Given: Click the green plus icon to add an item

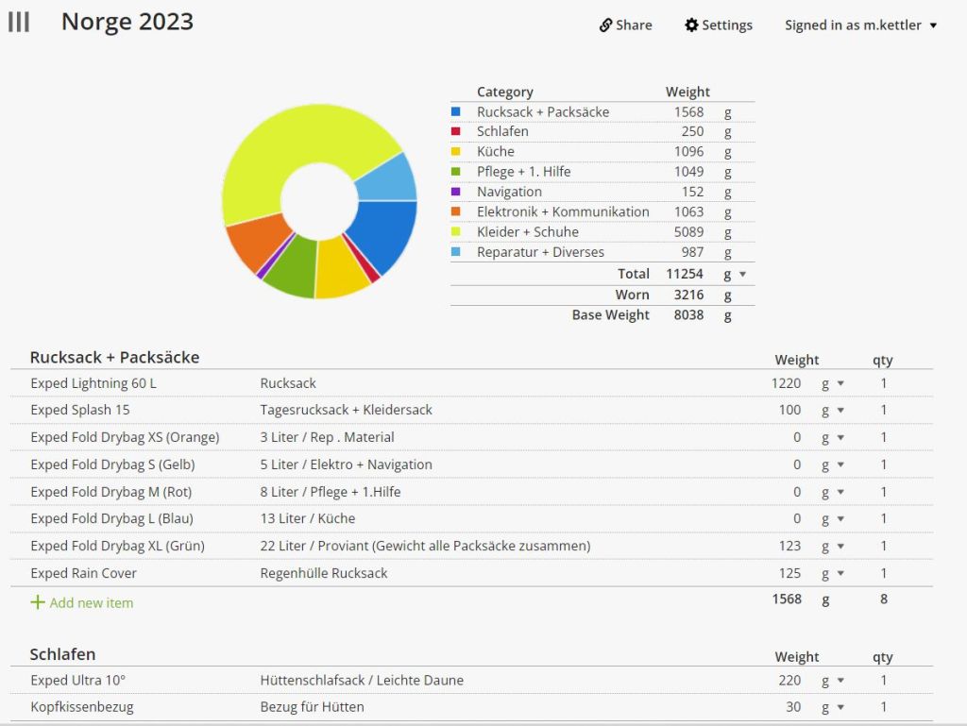Looking at the screenshot, I should tap(38, 602).
